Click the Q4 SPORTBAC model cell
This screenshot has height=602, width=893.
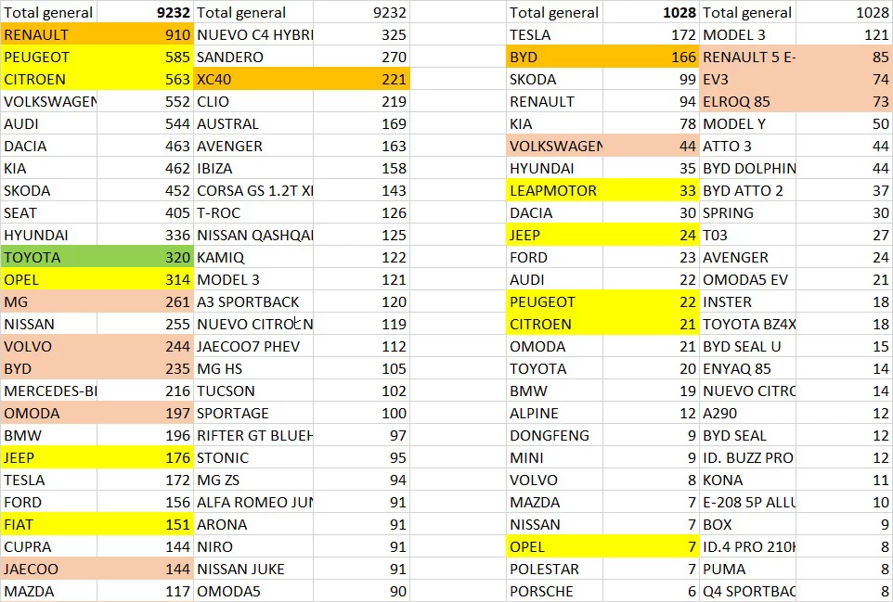point(748,591)
